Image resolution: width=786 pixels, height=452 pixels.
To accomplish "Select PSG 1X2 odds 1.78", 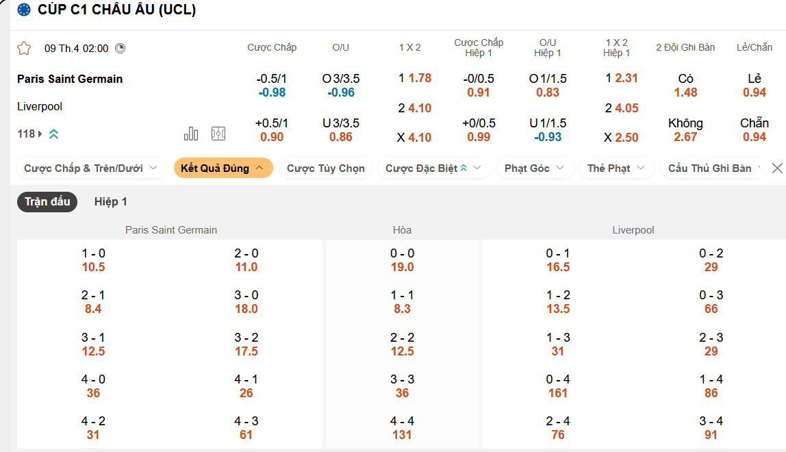I will (x=415, y=78).
